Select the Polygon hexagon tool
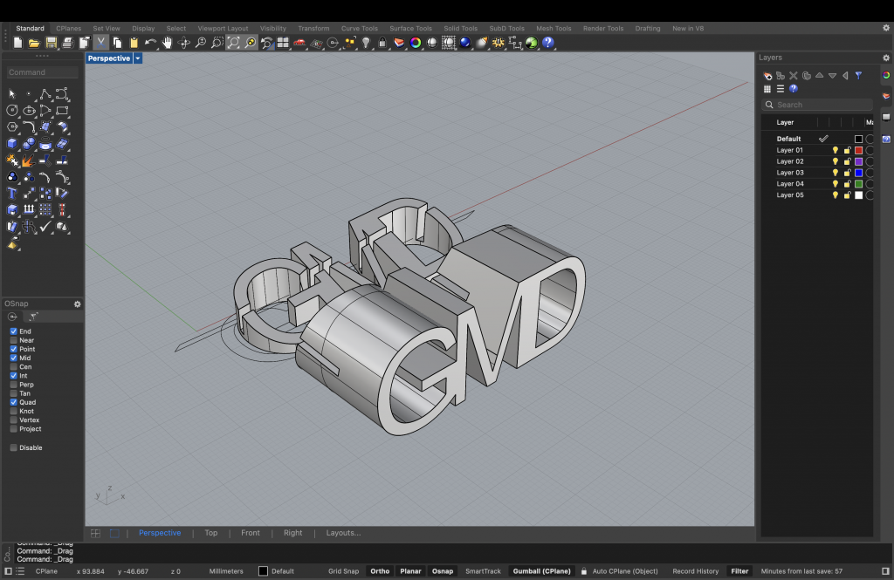This screenshot has height=580, width=894. pyautogui.click(x=12, y=127)
